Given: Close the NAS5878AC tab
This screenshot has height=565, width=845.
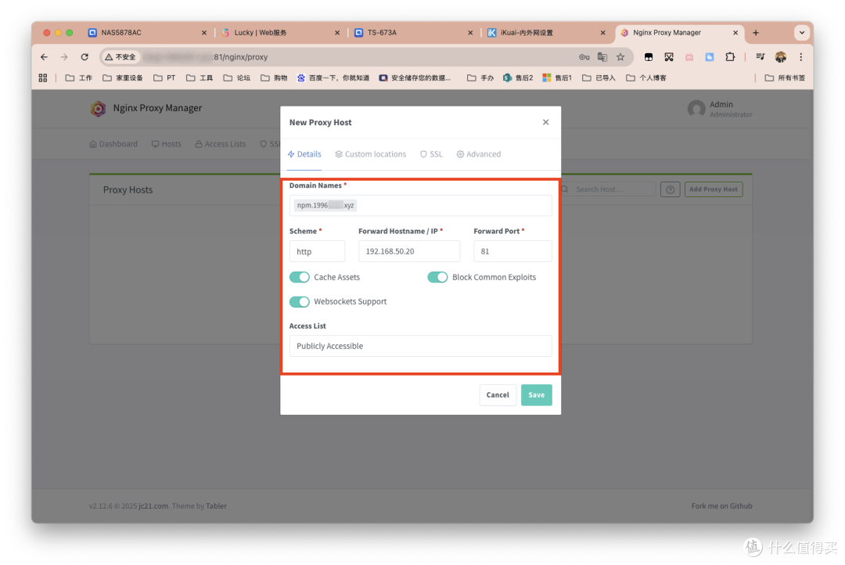Looking at the screenshot, I should pos(203,33).
